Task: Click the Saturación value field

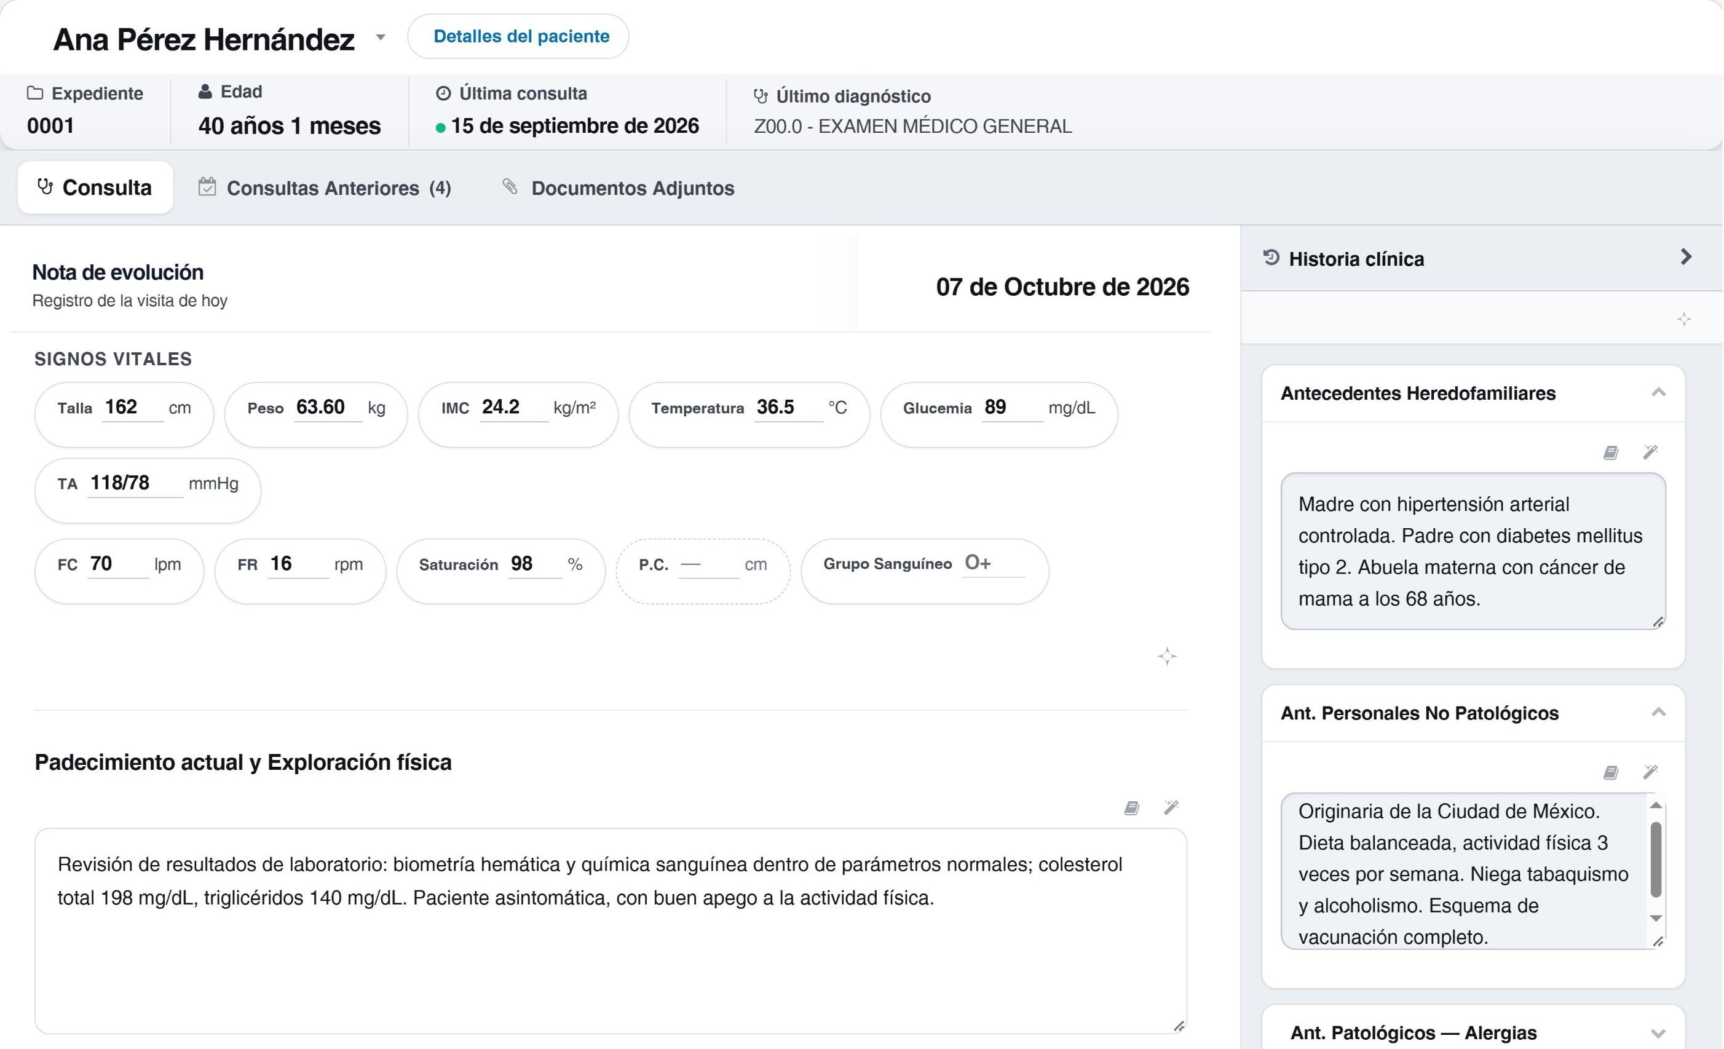Action: 534,564
